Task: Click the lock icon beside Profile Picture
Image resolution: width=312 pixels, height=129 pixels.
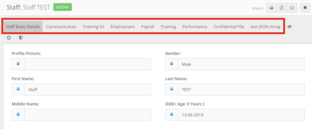Action: pyautogui.click(x=18, y=64)
